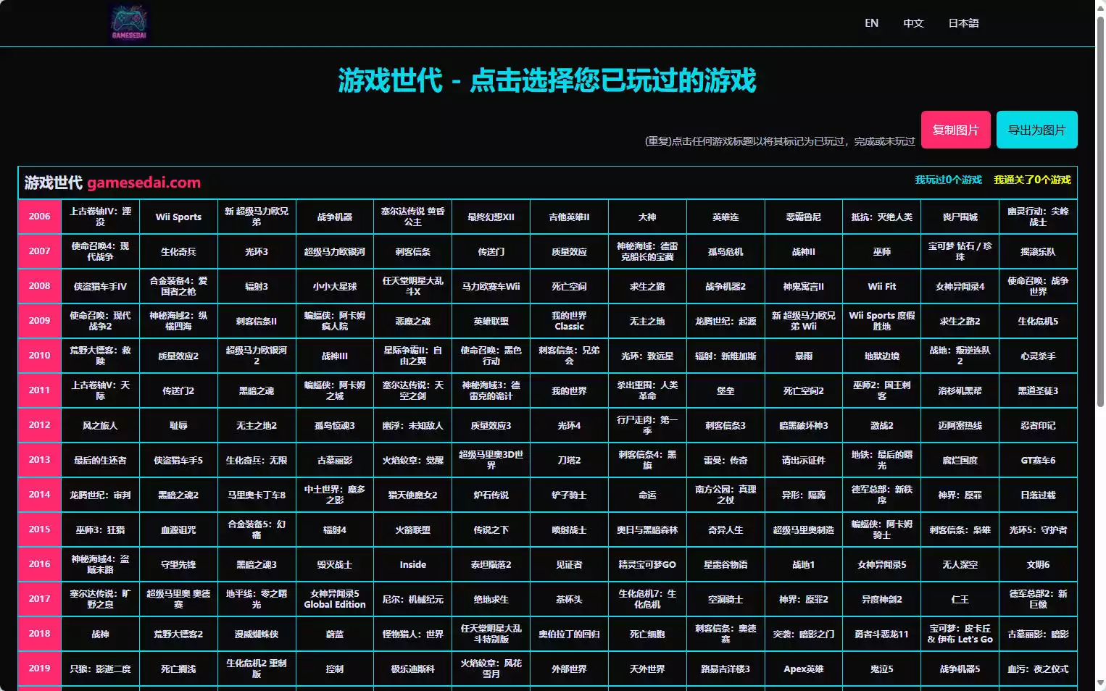Select 守望先锋 game cell
The image size is (1106, 691).
pyautogui.click(x=178, y=564)
